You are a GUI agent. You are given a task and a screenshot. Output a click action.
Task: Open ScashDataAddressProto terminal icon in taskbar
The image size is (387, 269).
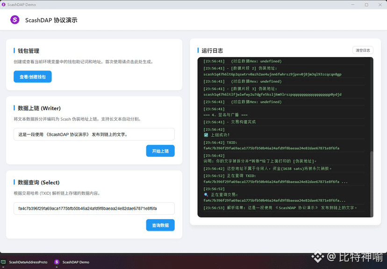tap(3, 262)
